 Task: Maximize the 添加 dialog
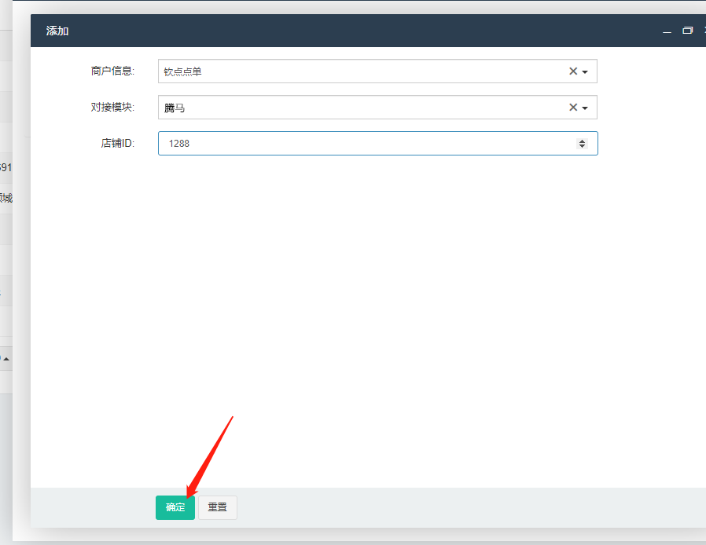688,30
